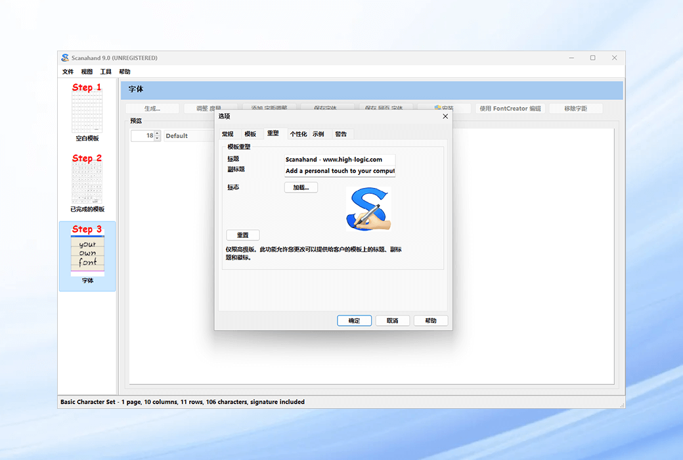Click the 标志 label
This screenshot has height=460, width=683.
(x=234, y=187)
